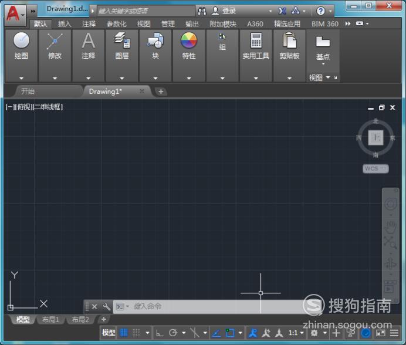Switch to the 参数化 (Parametric) ribbon tab

117,24
